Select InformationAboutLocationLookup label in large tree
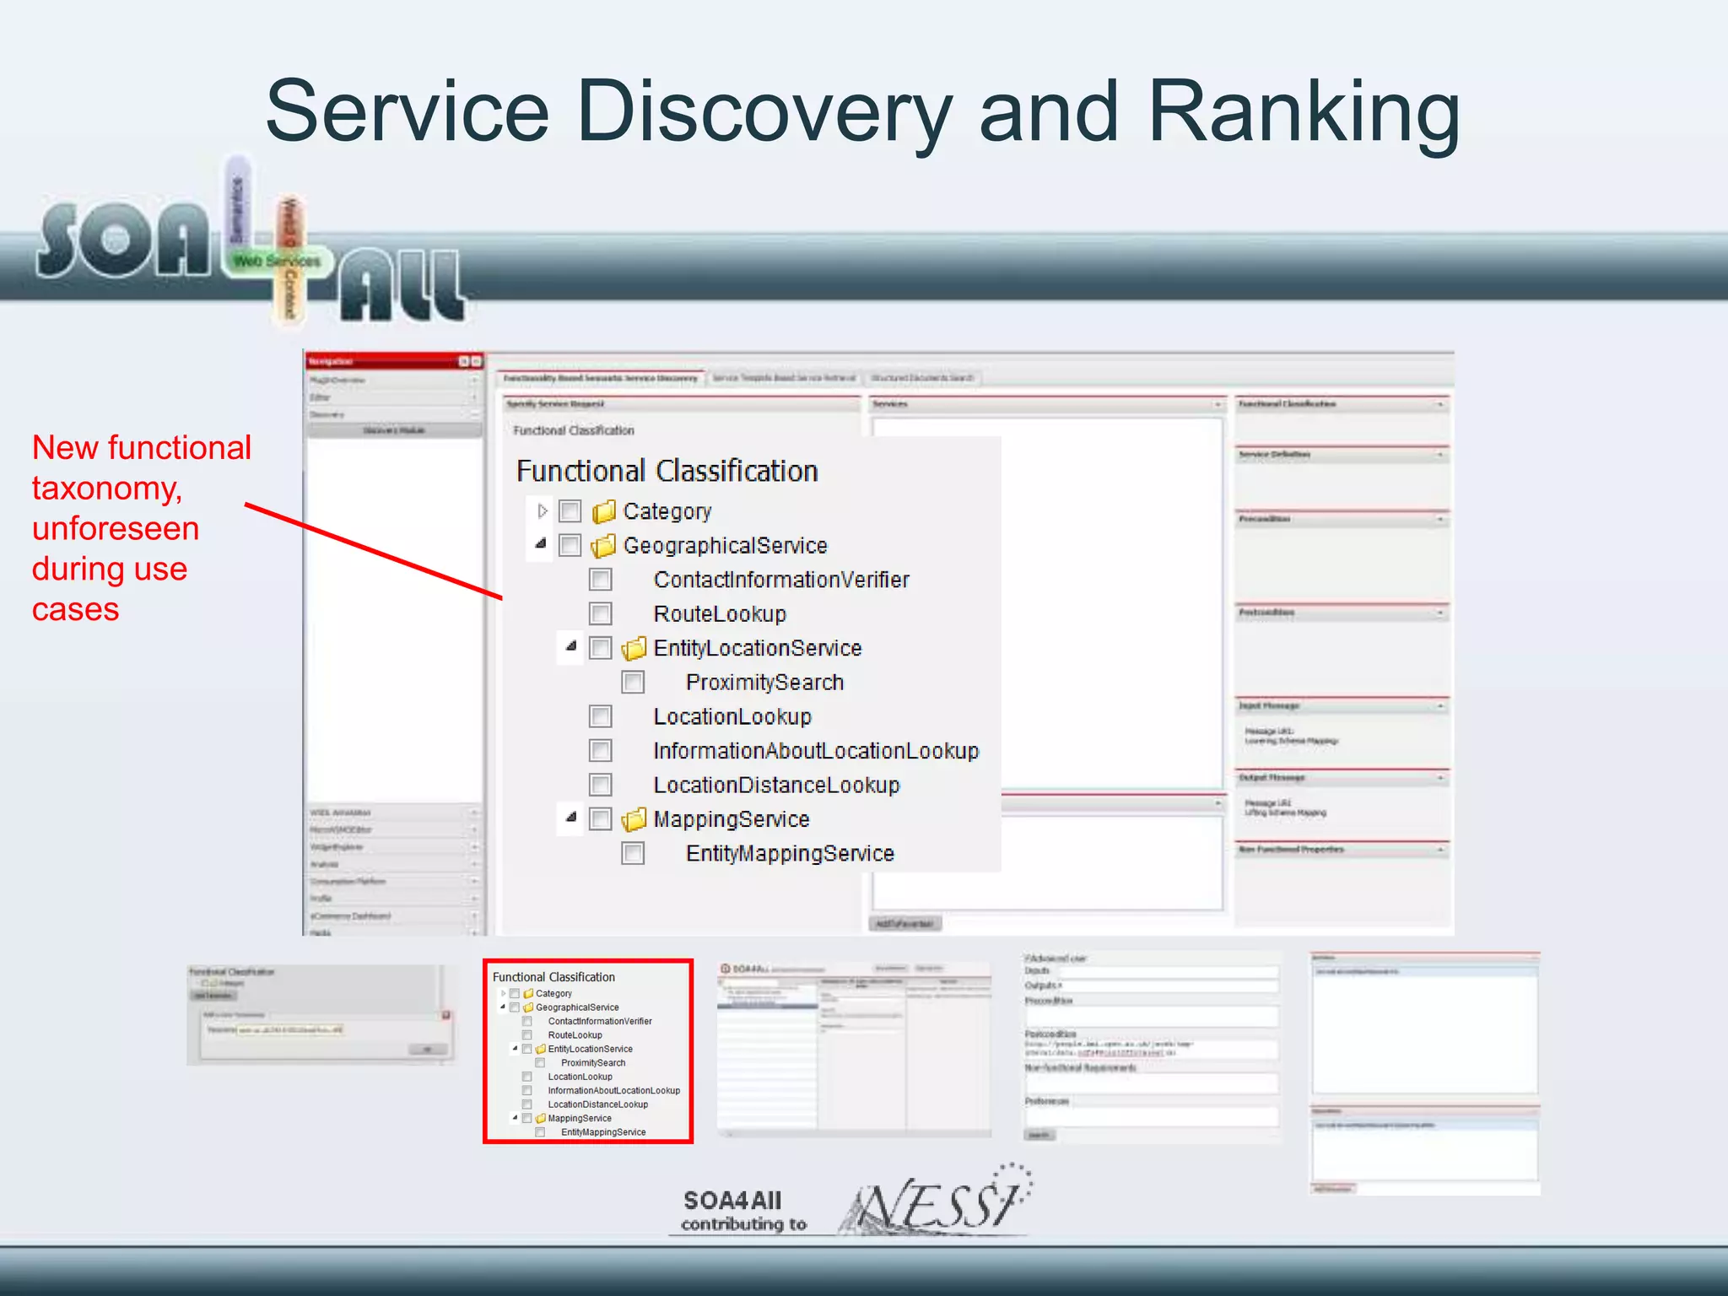The width and height of the screenshot is (1728, 1296). 816,751
